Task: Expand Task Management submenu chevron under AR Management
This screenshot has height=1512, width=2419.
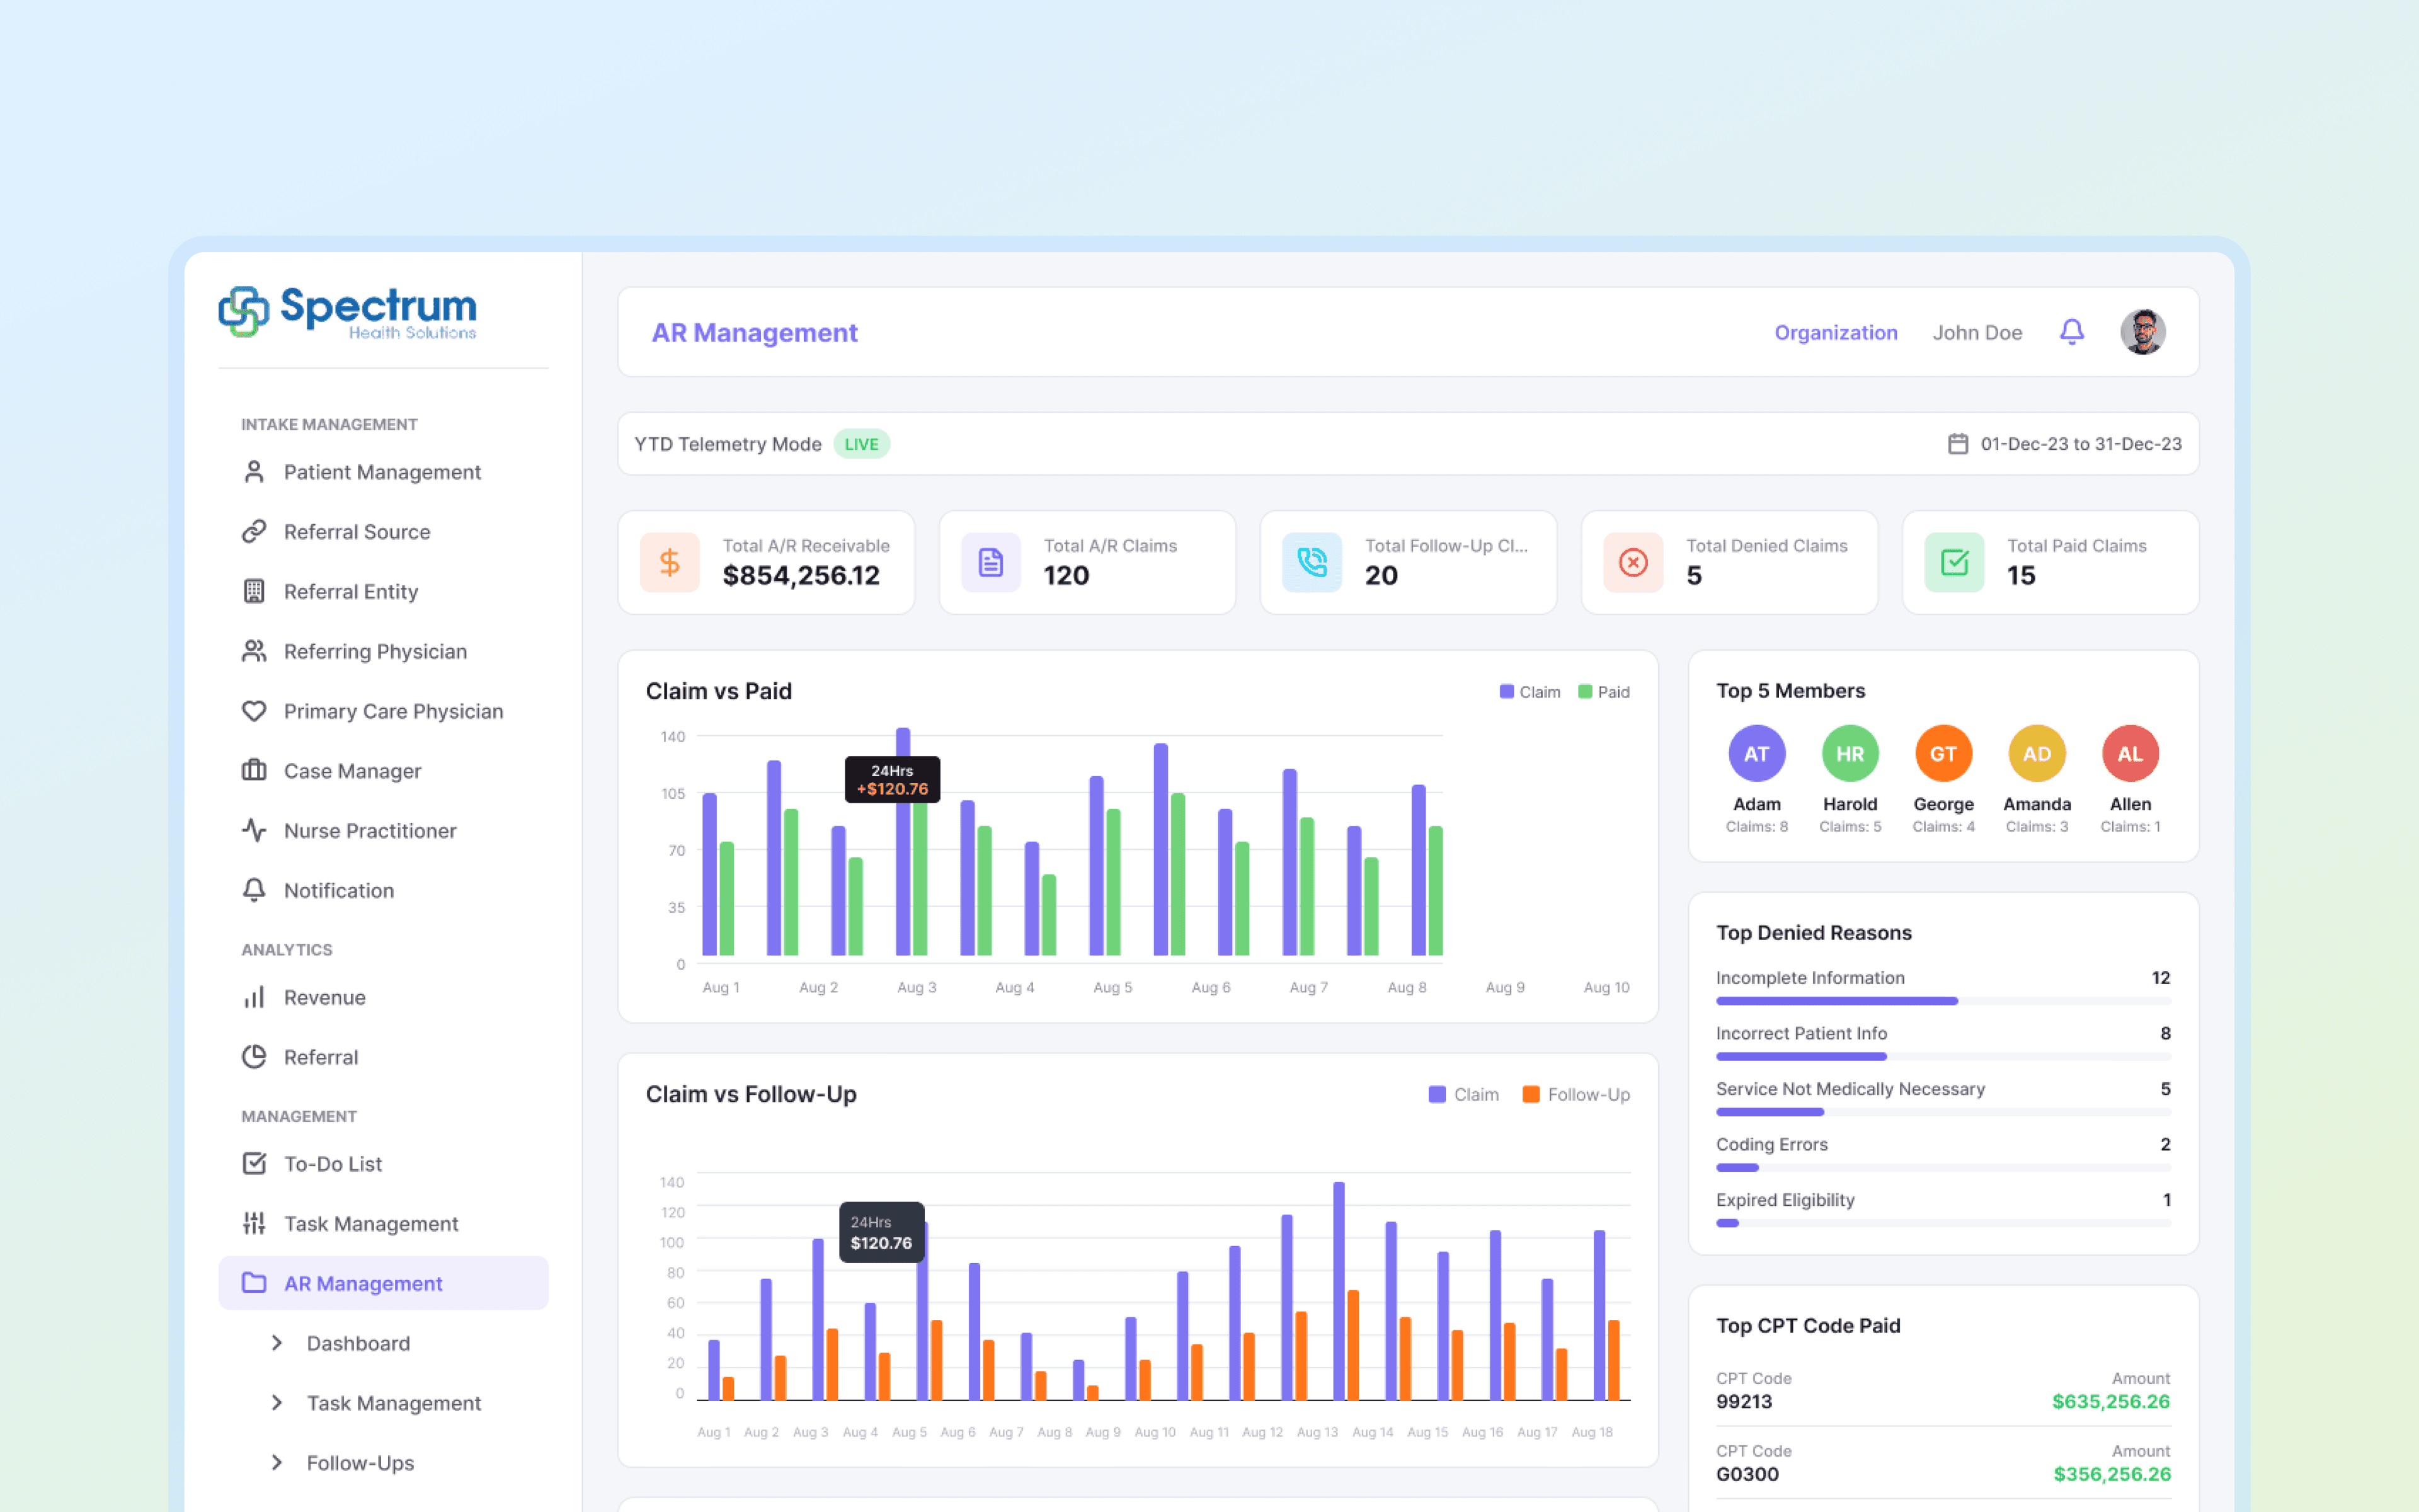Action: tap(277, 1403)
